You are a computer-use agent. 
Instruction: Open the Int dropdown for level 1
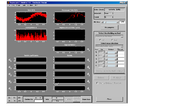(102, 66)
